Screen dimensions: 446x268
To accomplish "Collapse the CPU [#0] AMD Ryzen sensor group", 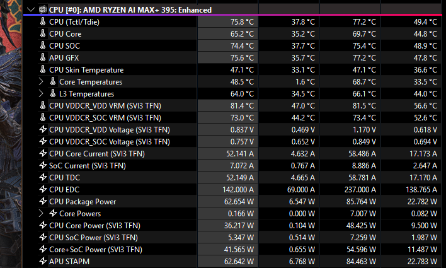I will pos(31,10).
